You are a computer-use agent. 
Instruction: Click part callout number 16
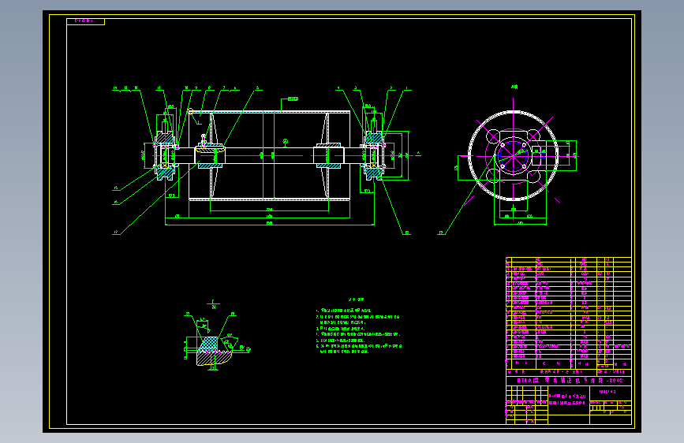116,203
